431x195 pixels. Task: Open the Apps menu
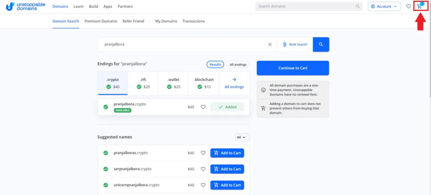pyautogui.click(x=108, y=6)
